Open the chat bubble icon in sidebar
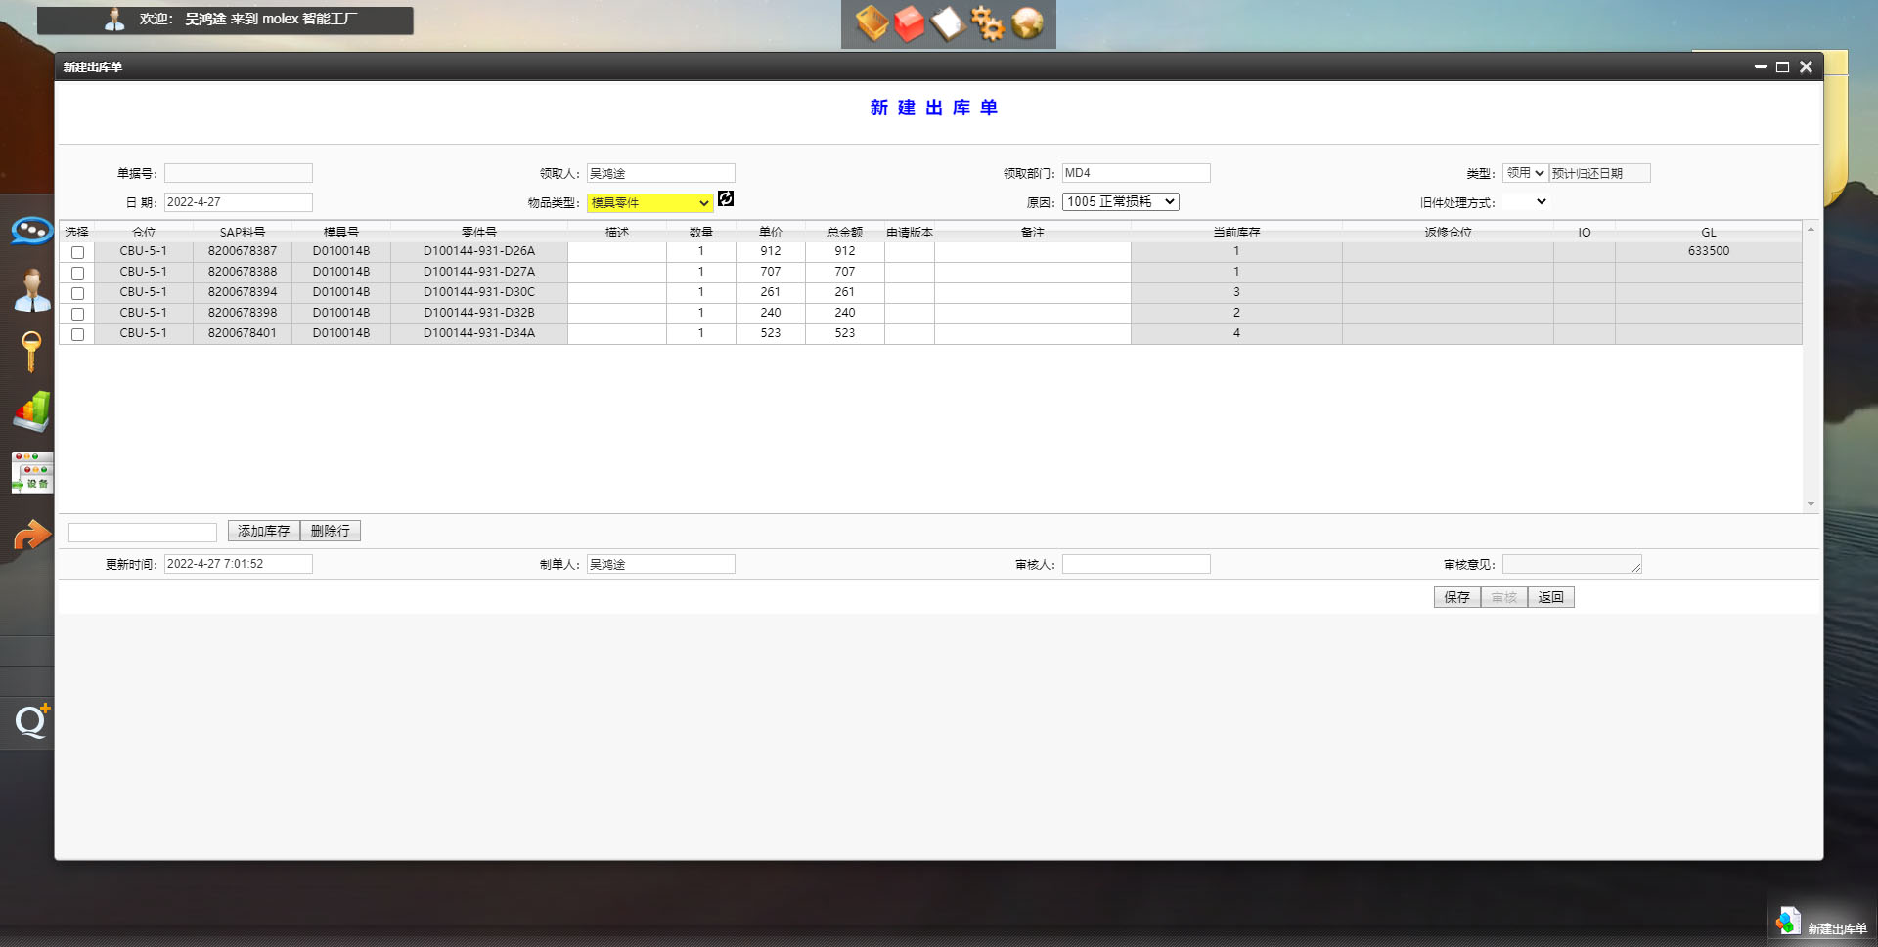This screenshot has height=947, width=1878. [x=31, y=231]
